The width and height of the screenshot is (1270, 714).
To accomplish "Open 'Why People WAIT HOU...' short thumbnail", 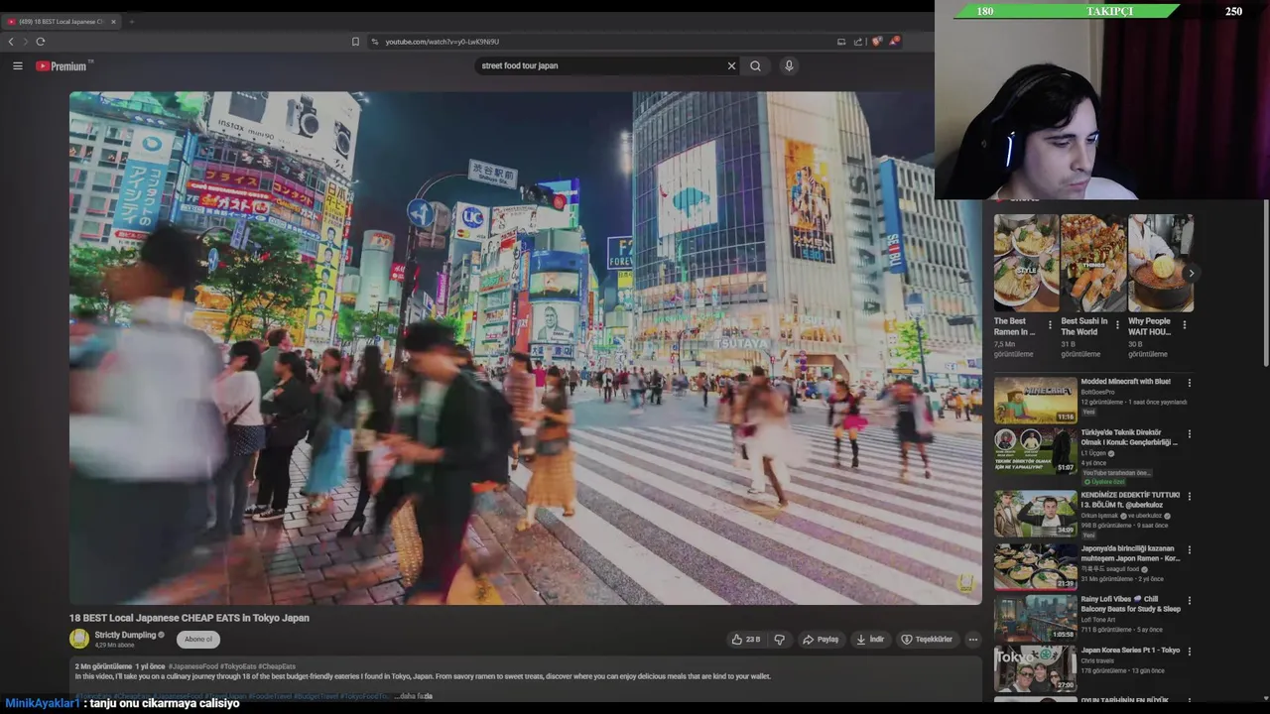I will pyautogui.click(x=1160, y=264).
